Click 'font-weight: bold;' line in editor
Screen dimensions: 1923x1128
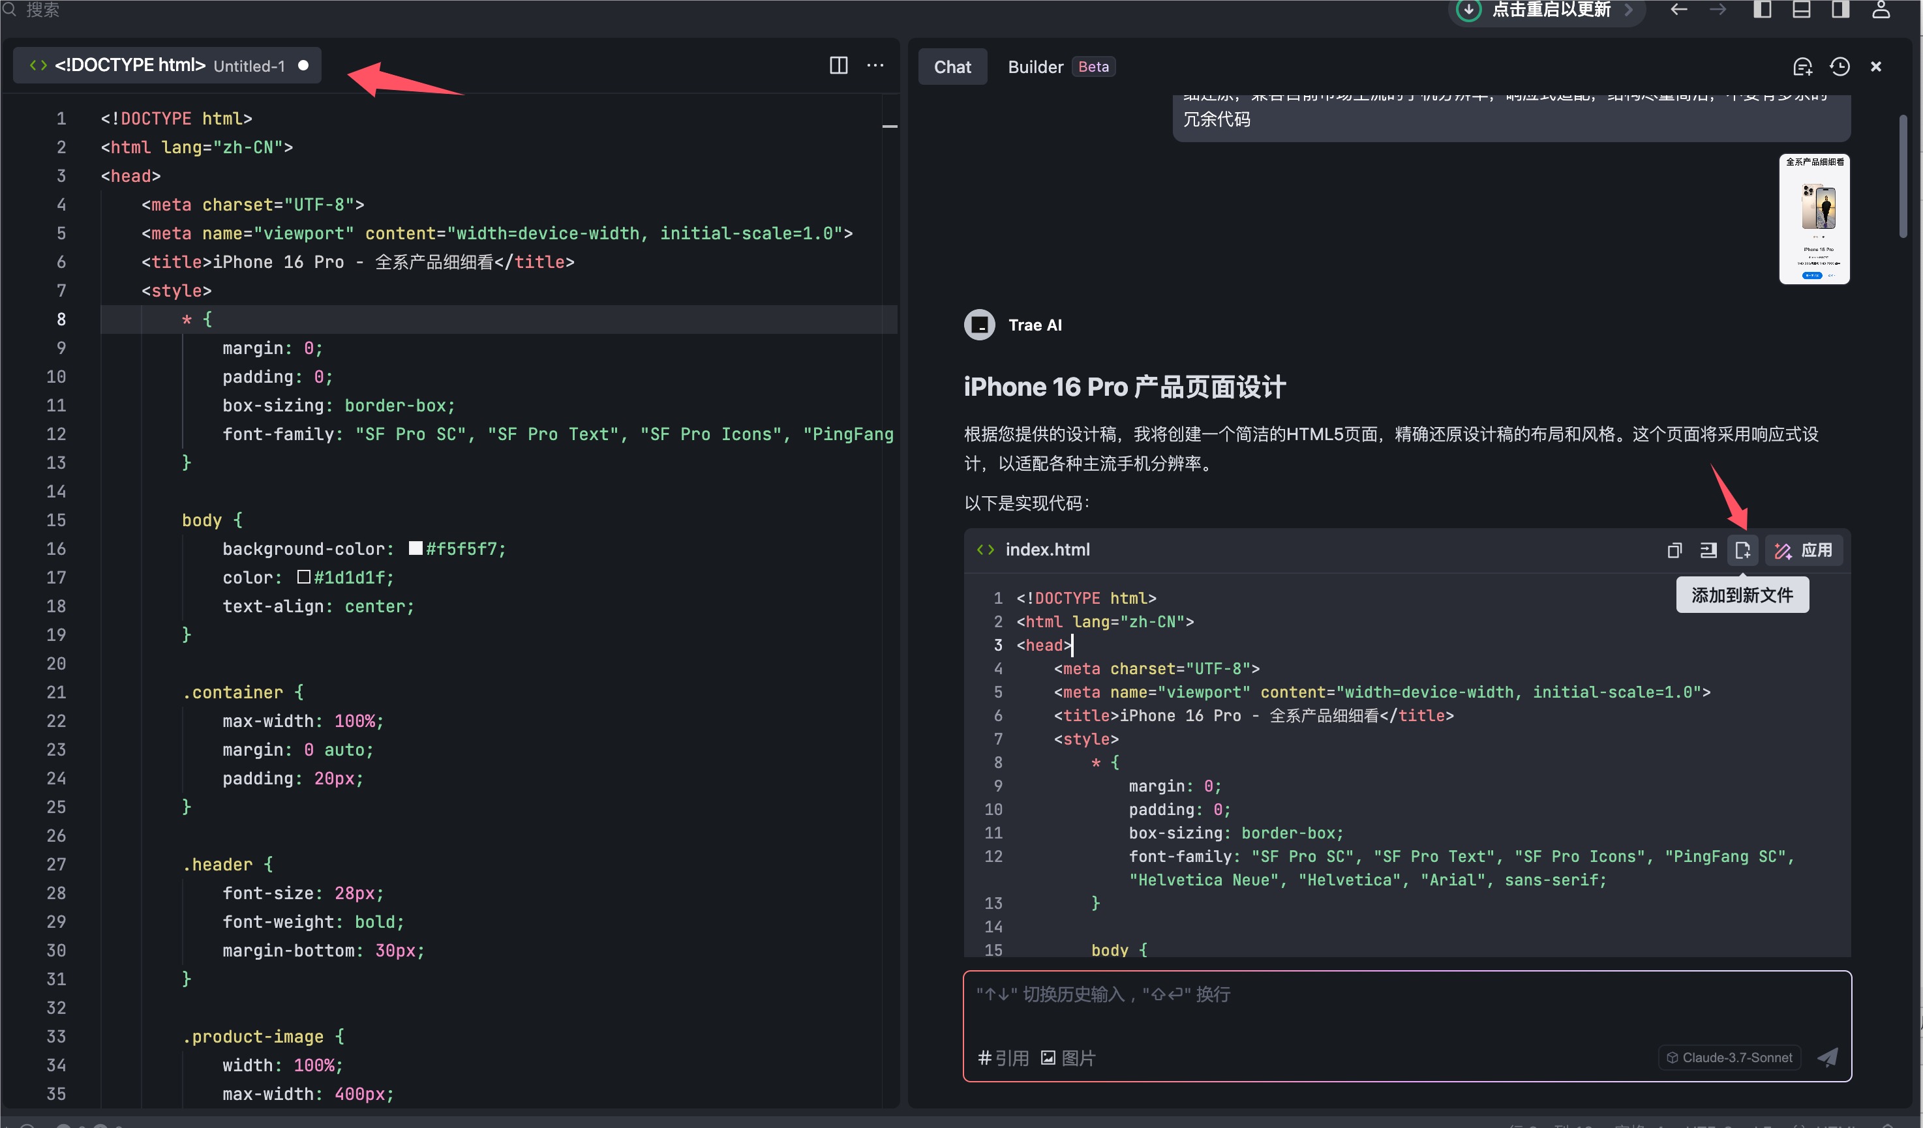point(313,921)
